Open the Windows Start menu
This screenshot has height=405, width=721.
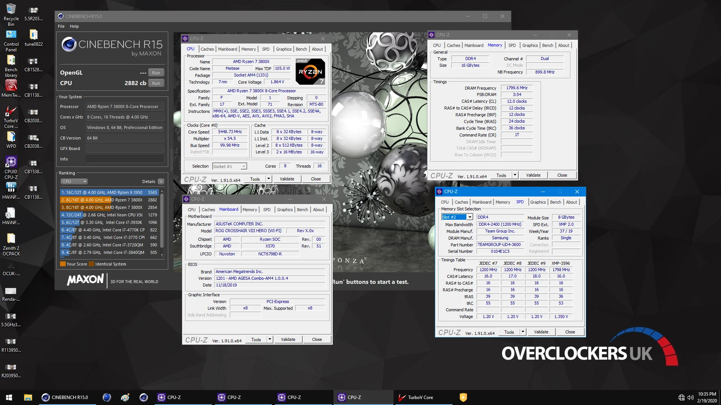(x=9, y=397)
